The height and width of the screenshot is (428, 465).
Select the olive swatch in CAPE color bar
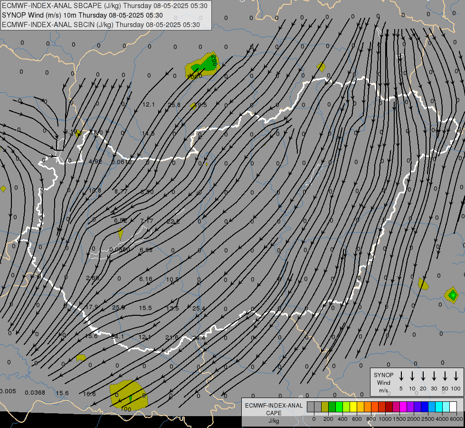(x=325, y=407)
